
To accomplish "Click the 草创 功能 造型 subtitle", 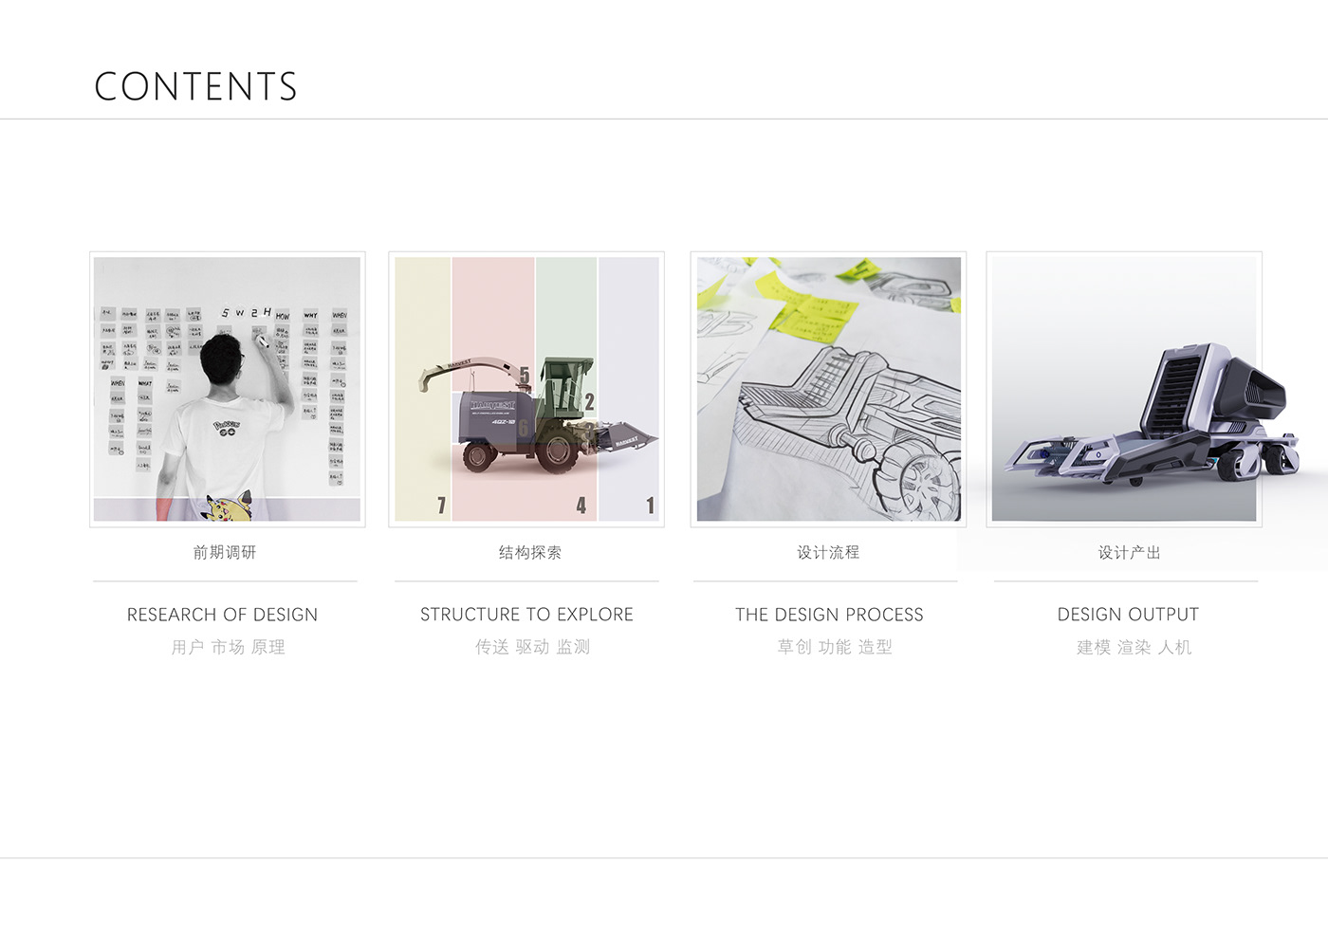I will point(835,647).
